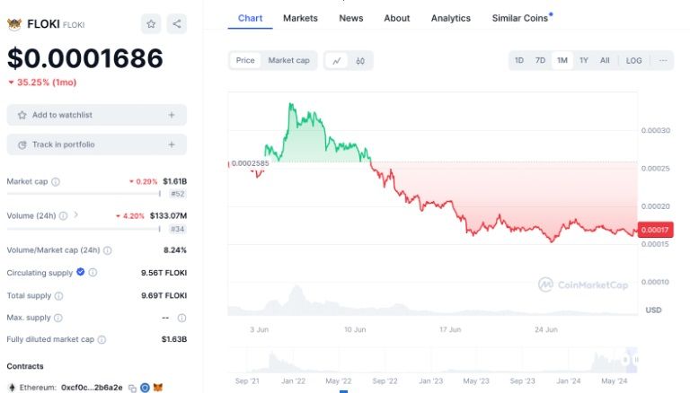This screenshot has width=690, height=393.
Task: Select the line chart view icon
Action: [x=337, y=60]
